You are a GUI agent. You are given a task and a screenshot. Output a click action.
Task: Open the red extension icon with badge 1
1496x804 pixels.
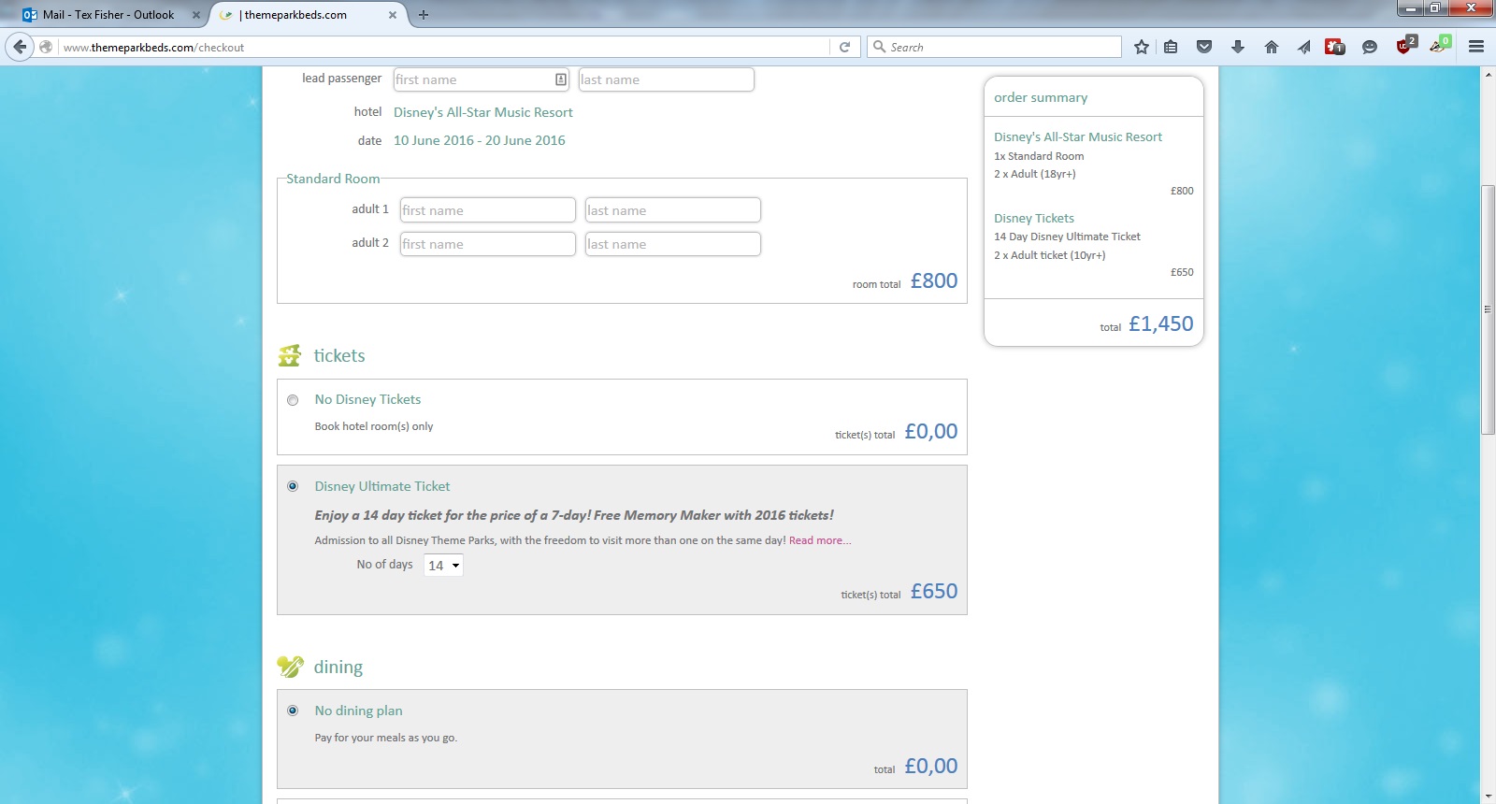pyautogui.click(x=1335, y=47)
